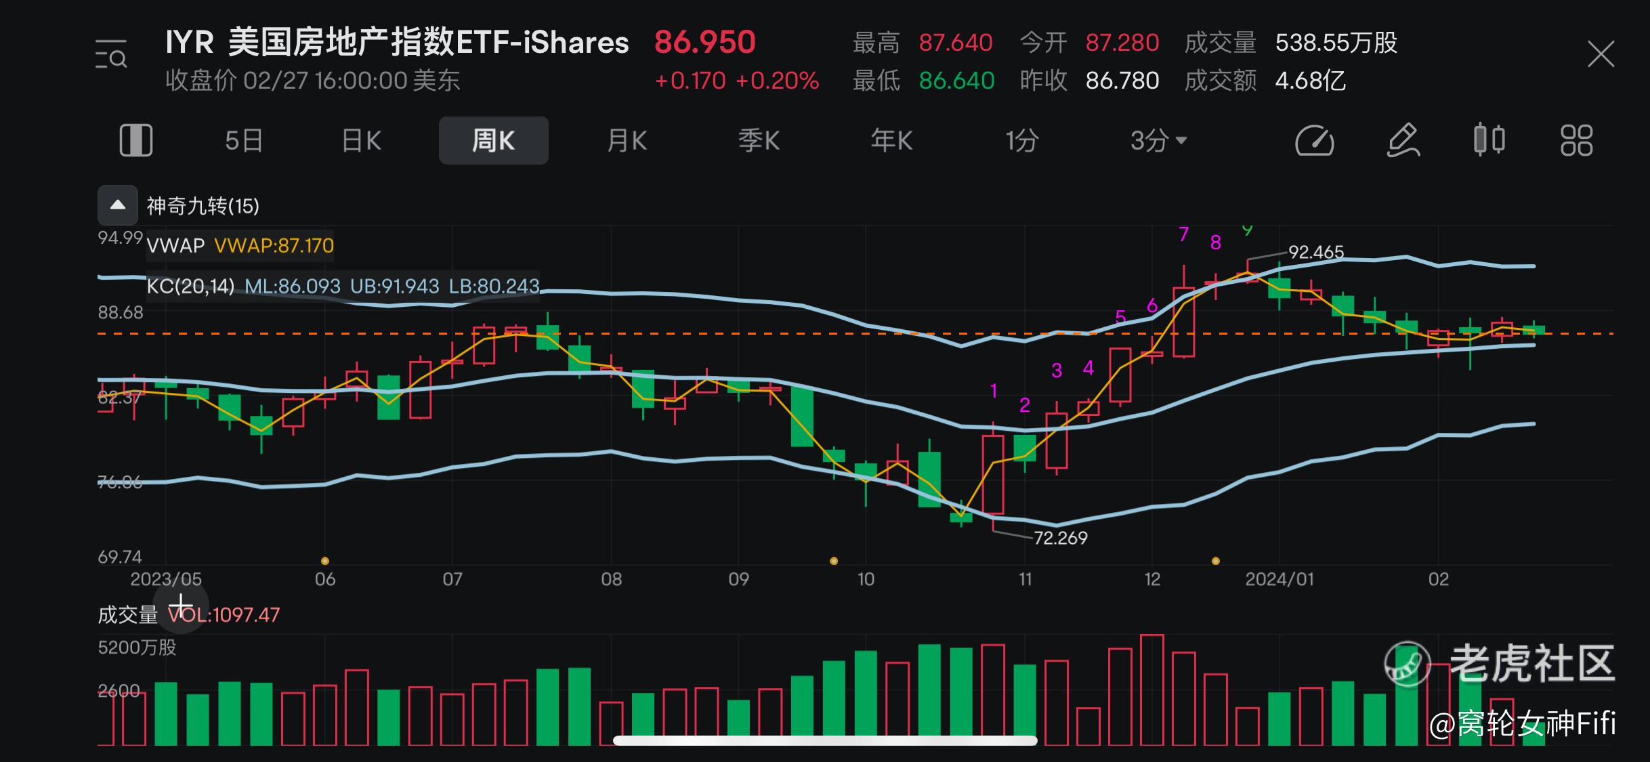
Task: Select the 季K timeframe tab
Action: tap(759, 141)
